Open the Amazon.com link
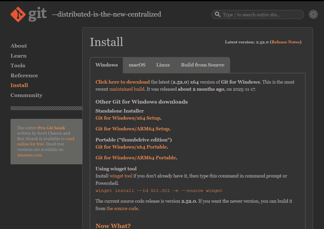The height and width of the screenshot is (229, 324). (x=29, y=155)
